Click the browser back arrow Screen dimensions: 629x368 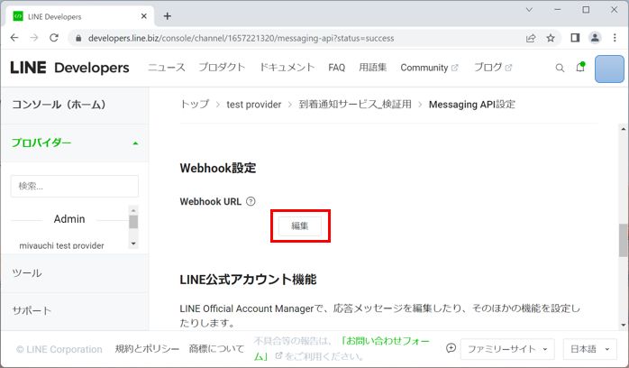pyautogui.click(x=14, y=38)
